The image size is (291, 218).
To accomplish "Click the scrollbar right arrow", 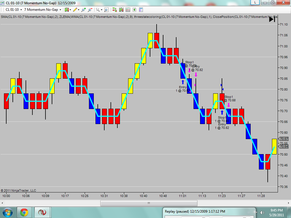I will [x=289, y=203].
